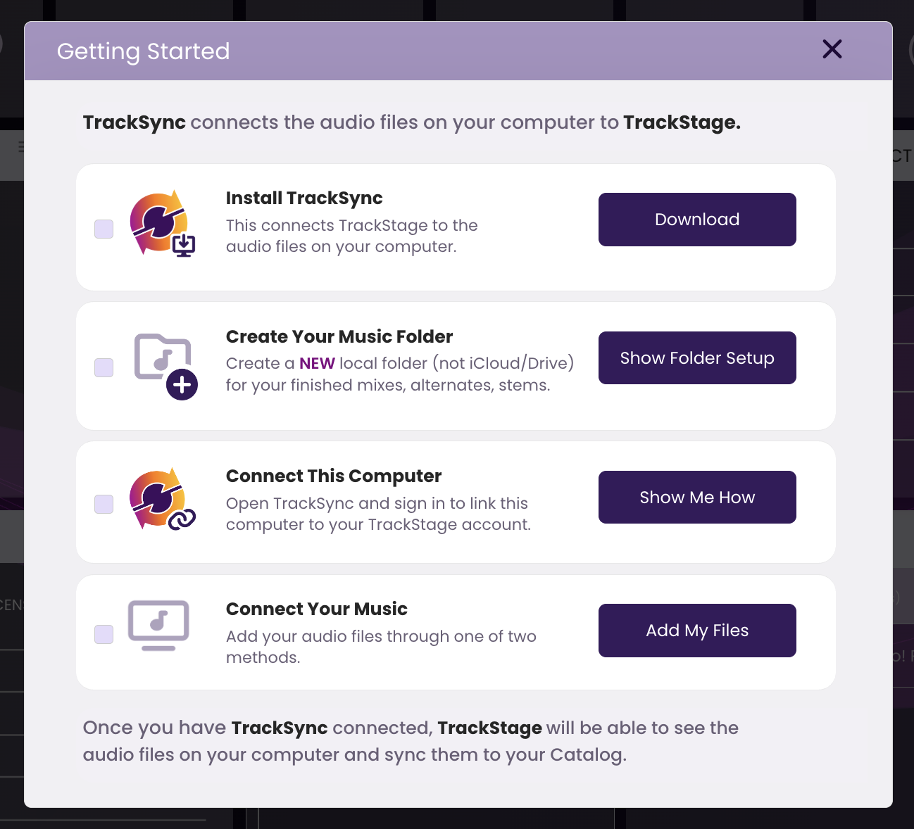Viewport: 914px width, 829px height.
Task: Click the monitor with music note icon
Action: [x=158, y=625]
